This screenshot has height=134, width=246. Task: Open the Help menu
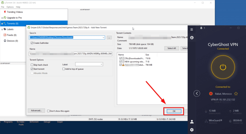coord(18,7)
